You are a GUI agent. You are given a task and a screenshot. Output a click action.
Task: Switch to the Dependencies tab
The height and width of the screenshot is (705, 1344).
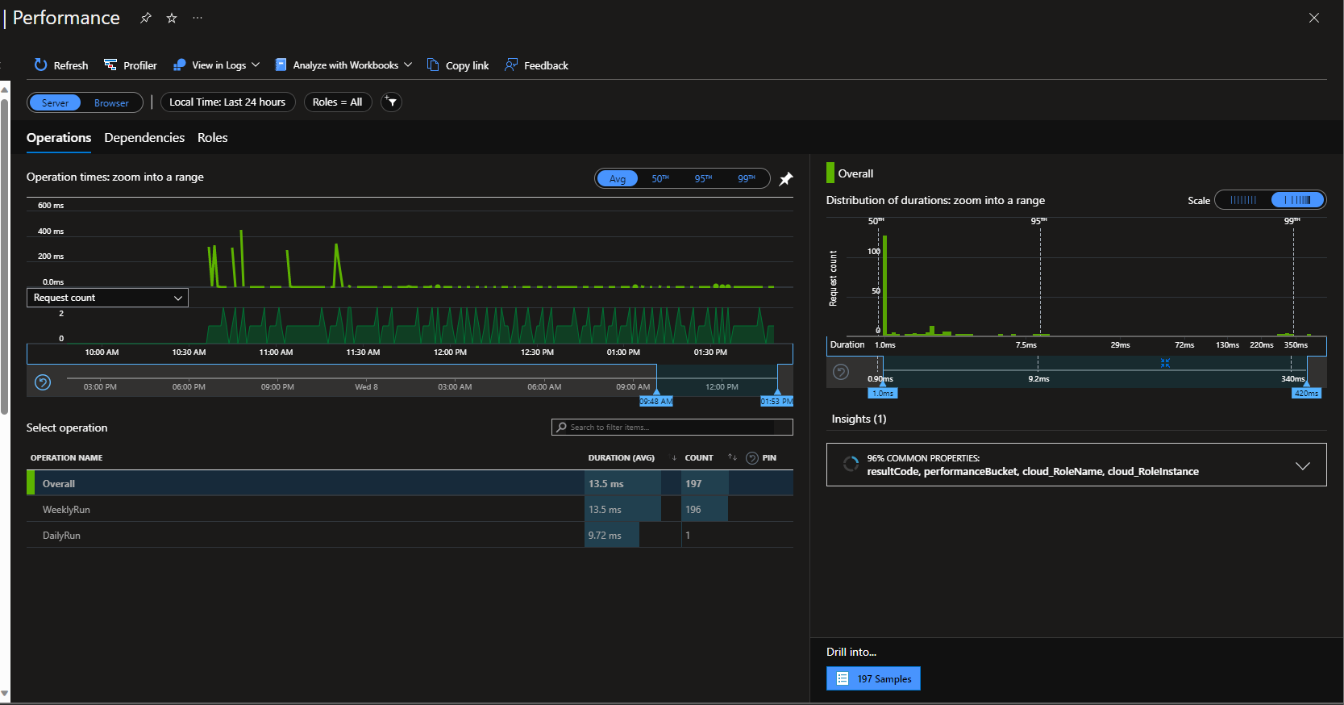coord(144,138)
